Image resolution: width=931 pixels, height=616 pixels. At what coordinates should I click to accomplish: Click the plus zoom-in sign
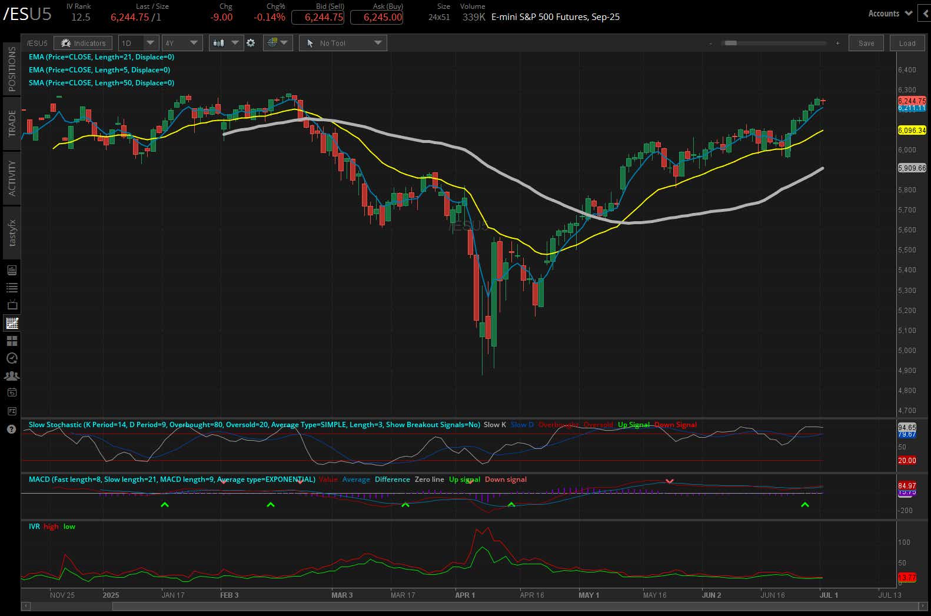(837, 43)
